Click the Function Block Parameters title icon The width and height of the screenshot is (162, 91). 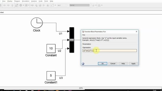(83, 32)
